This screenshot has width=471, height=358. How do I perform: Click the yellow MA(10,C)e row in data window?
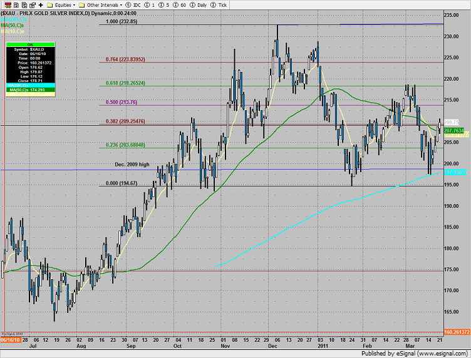[x=30, y=95]
